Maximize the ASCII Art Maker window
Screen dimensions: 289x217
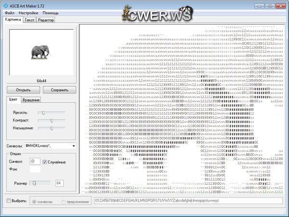click(270, 6)
